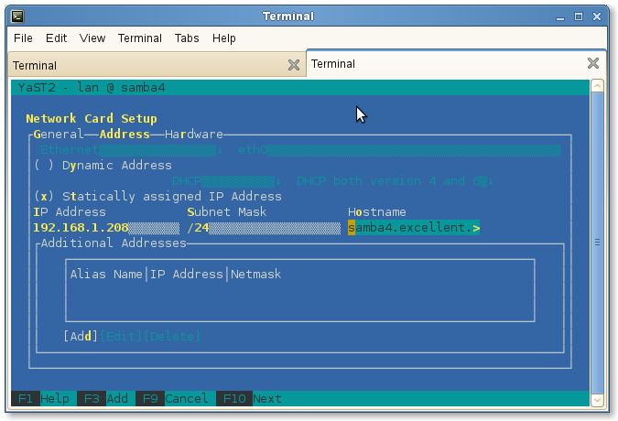
Task: Close the second Terminal tab
Action: [593, 63]
